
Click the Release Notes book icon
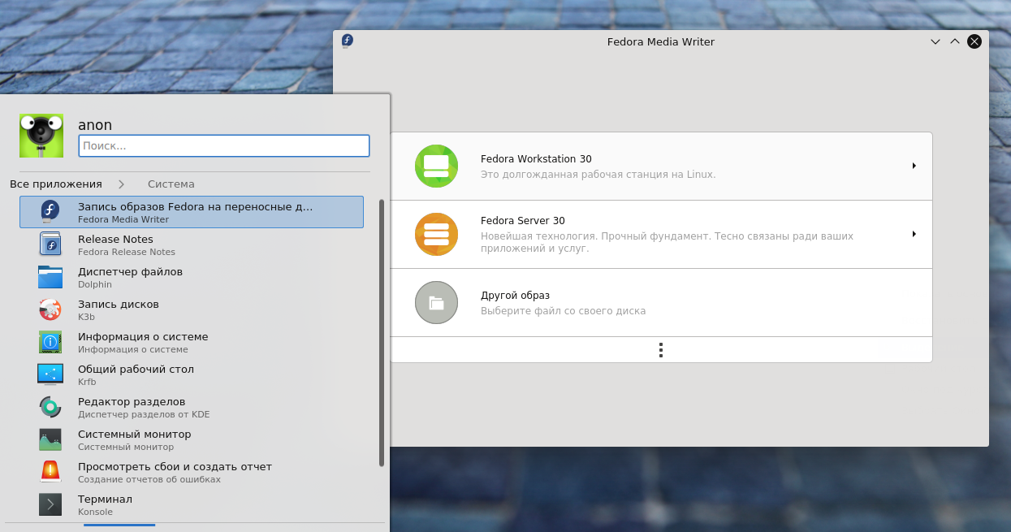[50, 244]
